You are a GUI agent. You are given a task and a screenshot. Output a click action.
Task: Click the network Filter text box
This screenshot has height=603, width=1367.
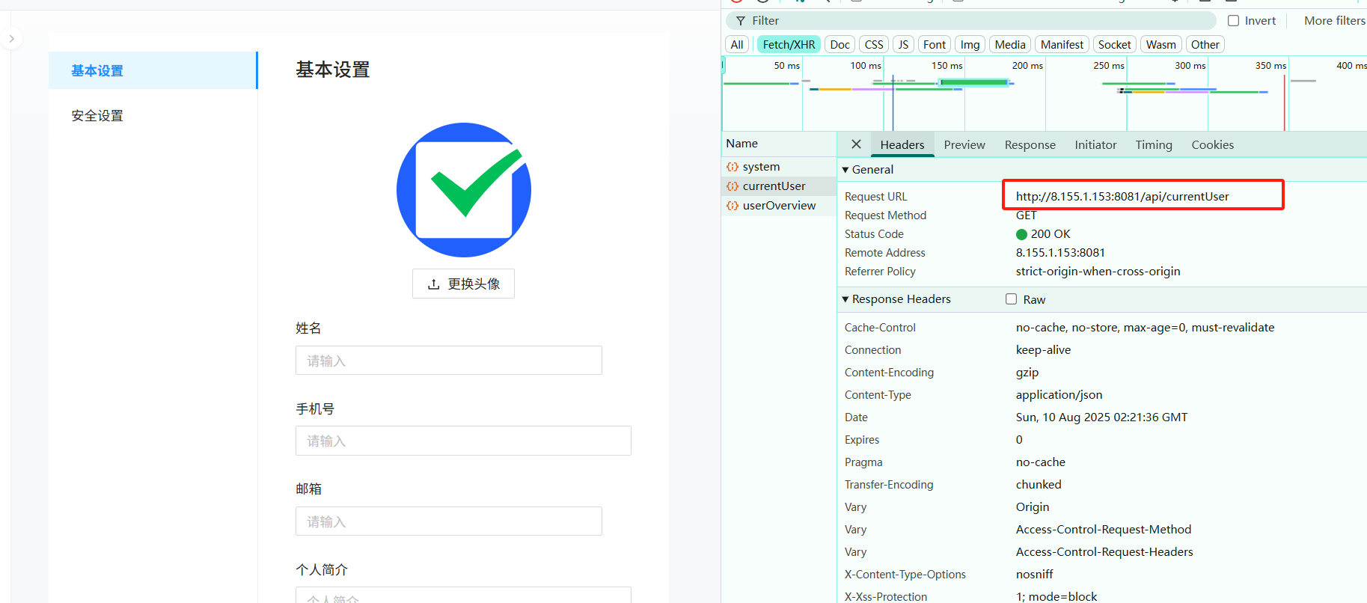[973, 21]
